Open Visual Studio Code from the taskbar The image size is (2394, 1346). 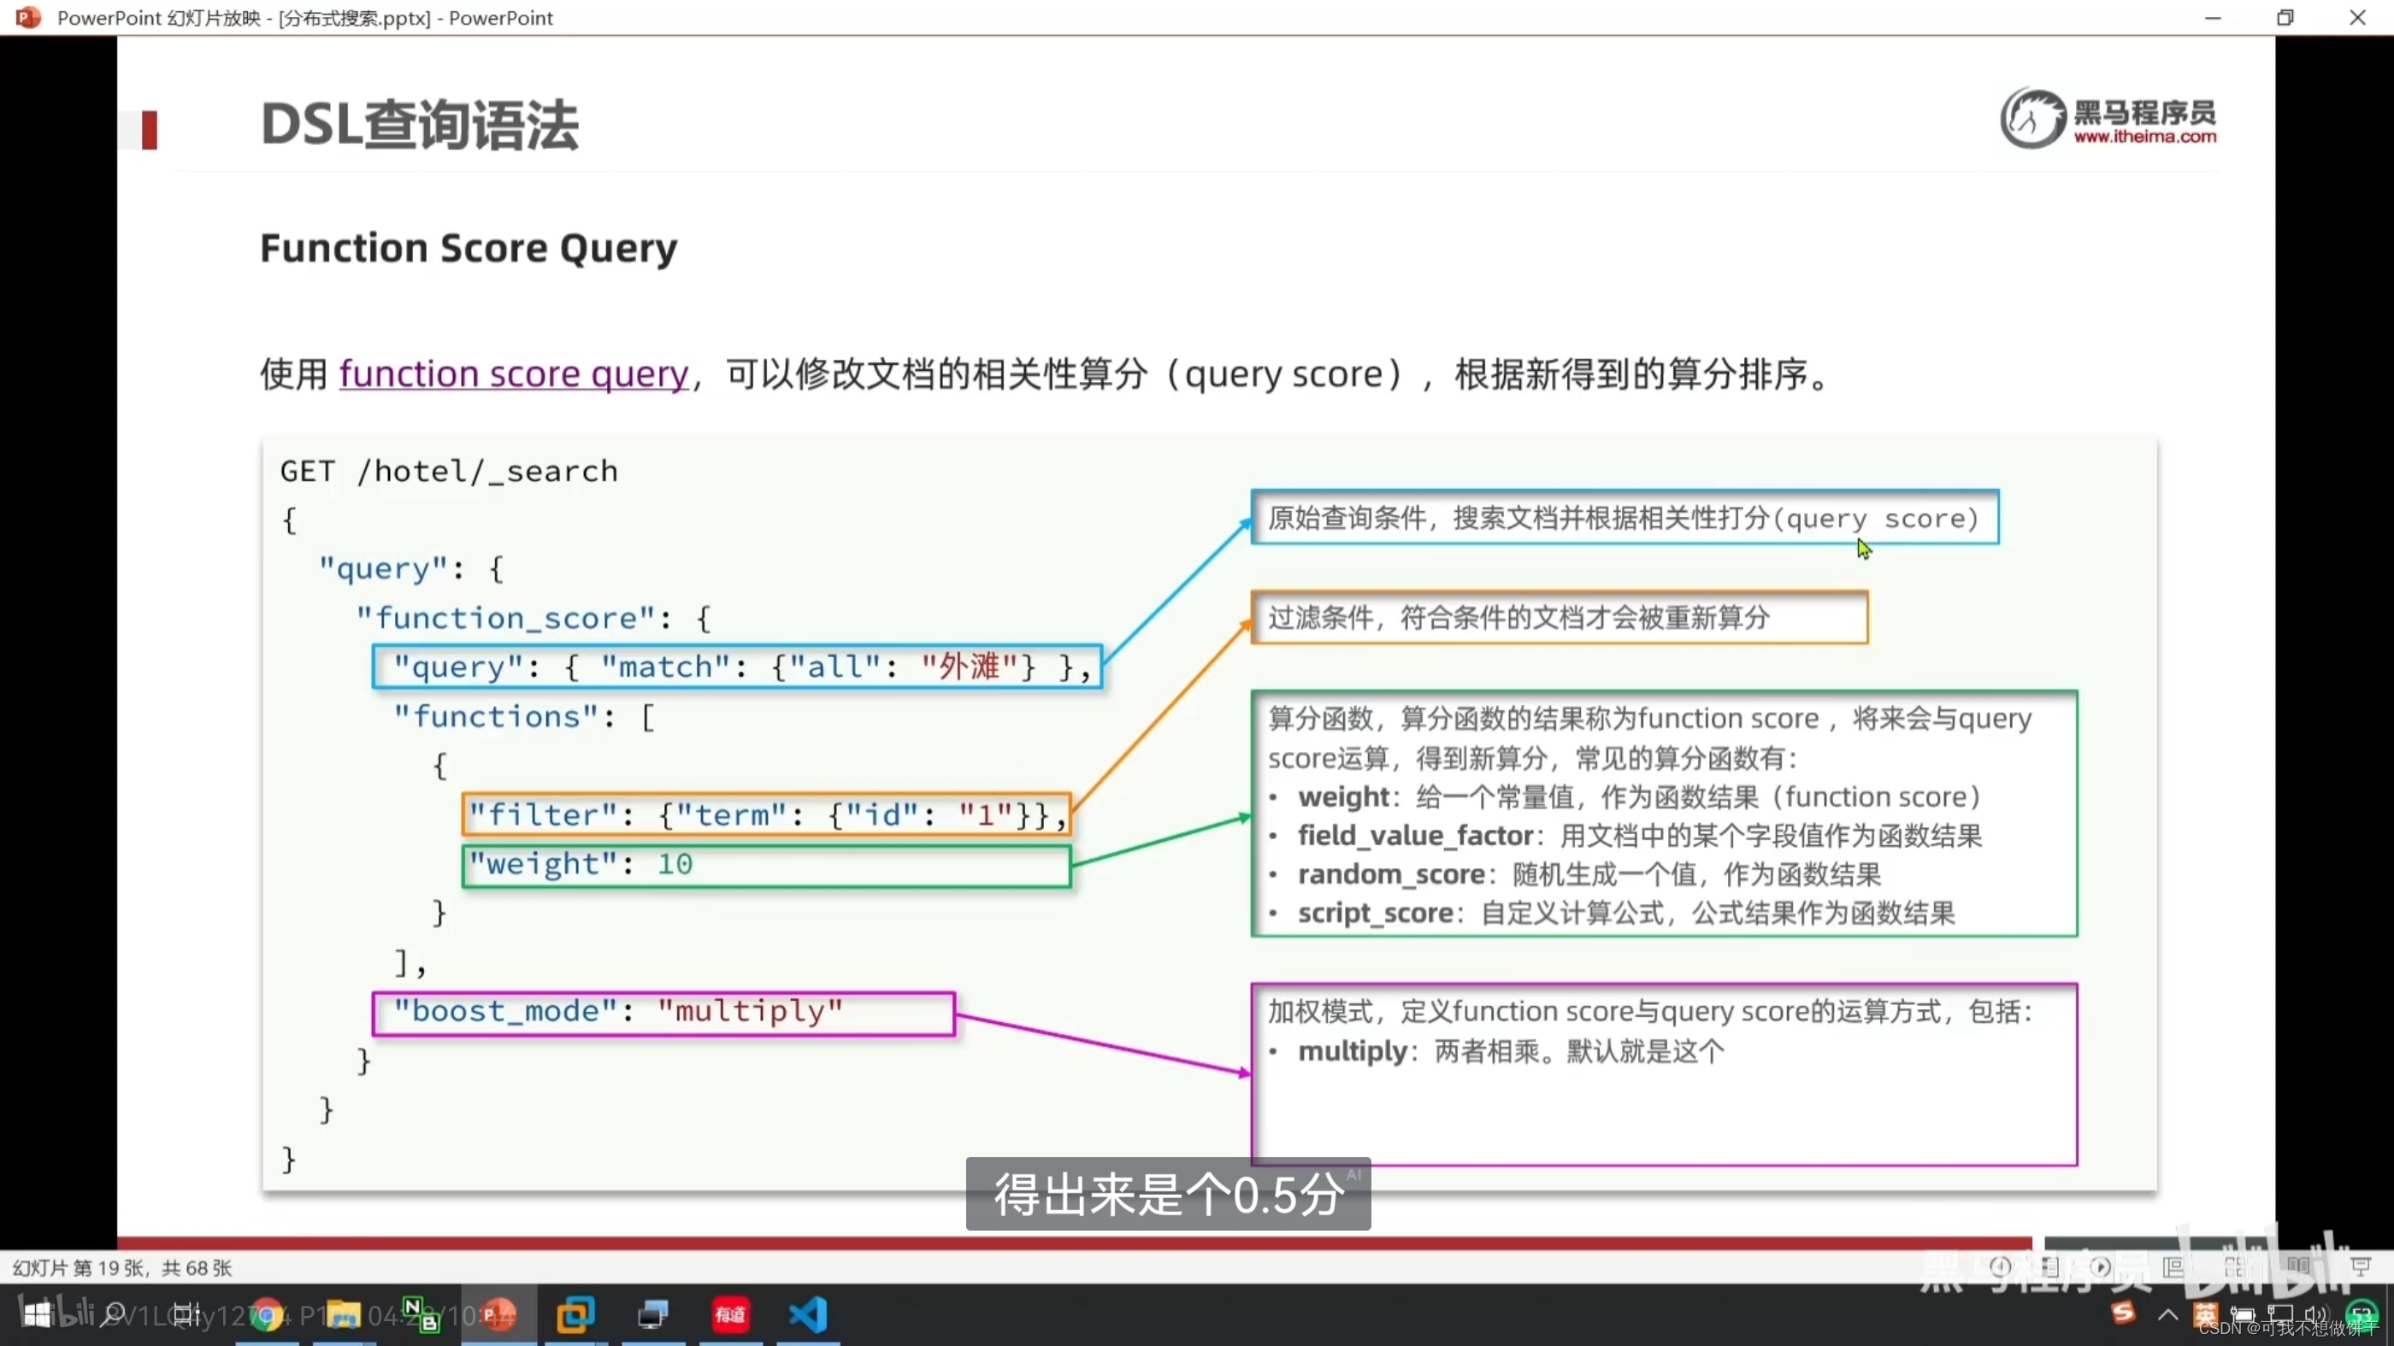click(x=808, y=1314)
